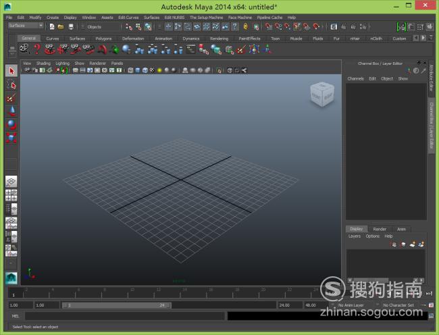Click the playback end time field 24.00
Viewport: 439px width, 335px height.
[289, 305]
